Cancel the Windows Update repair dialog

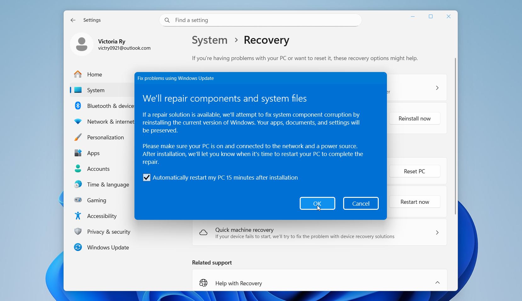(360, 203)
